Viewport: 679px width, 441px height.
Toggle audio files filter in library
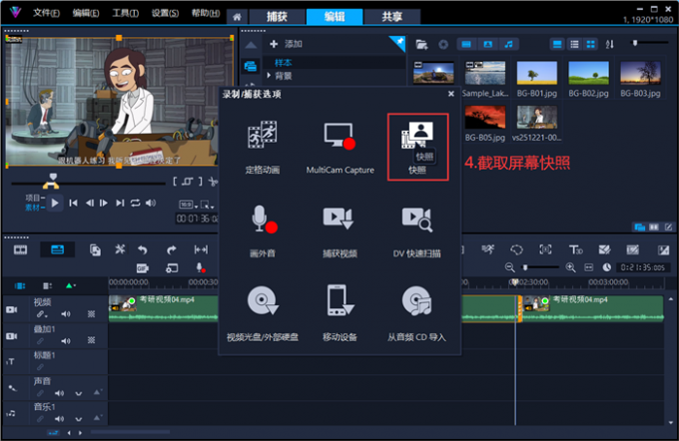(x=509, y=44)
